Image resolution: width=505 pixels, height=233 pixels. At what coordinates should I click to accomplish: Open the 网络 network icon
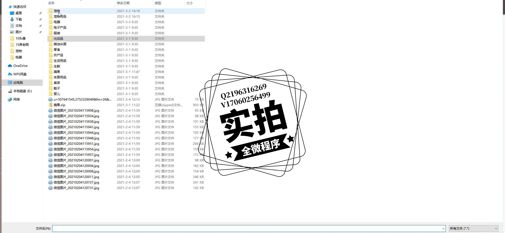tap(10, 100)
